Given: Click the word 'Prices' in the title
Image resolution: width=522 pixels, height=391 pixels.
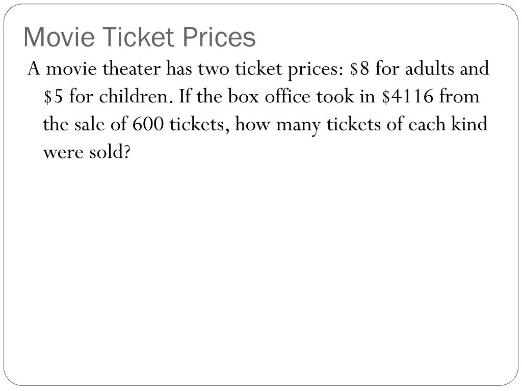Looking at the screenshot, I should click(x=219, y=37).
